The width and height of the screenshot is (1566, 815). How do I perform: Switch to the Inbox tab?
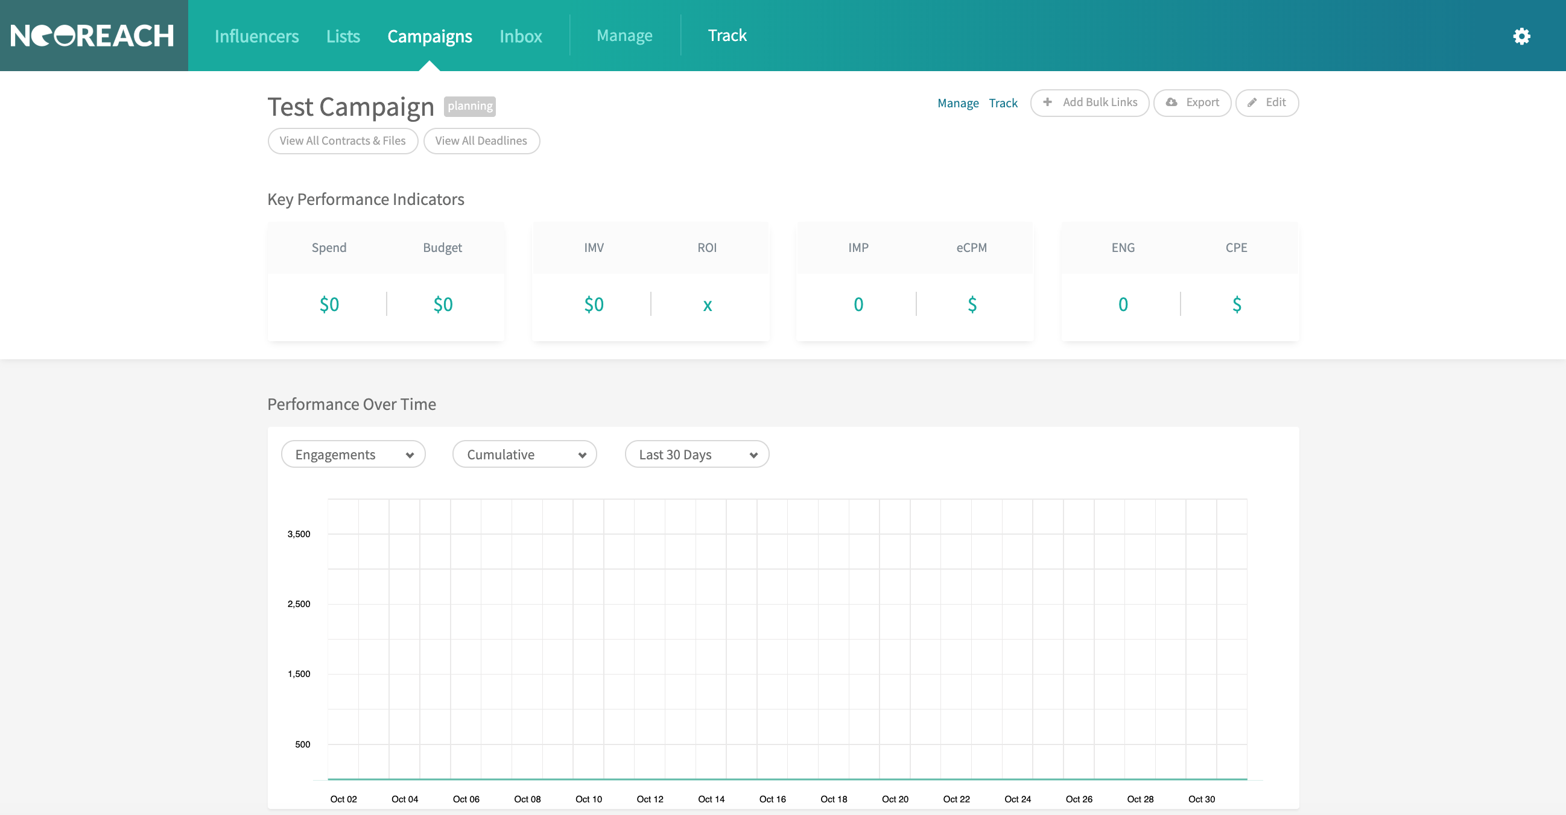[x=521, y=36]
